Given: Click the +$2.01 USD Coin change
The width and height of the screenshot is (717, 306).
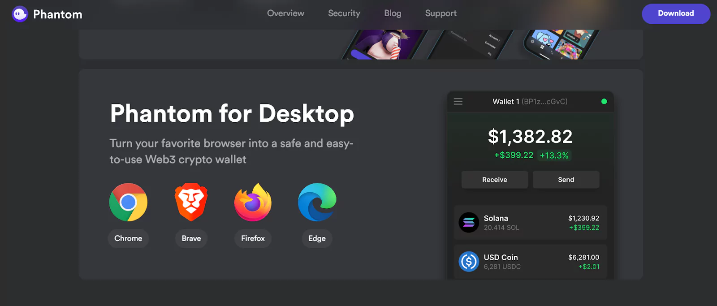Looking at the screenshot, I should (x=589, y=267).
